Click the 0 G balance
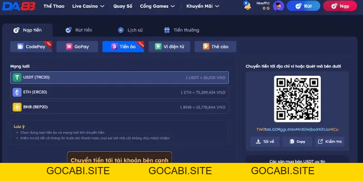Viewport: 363px width, 181px height. point(266,8)
